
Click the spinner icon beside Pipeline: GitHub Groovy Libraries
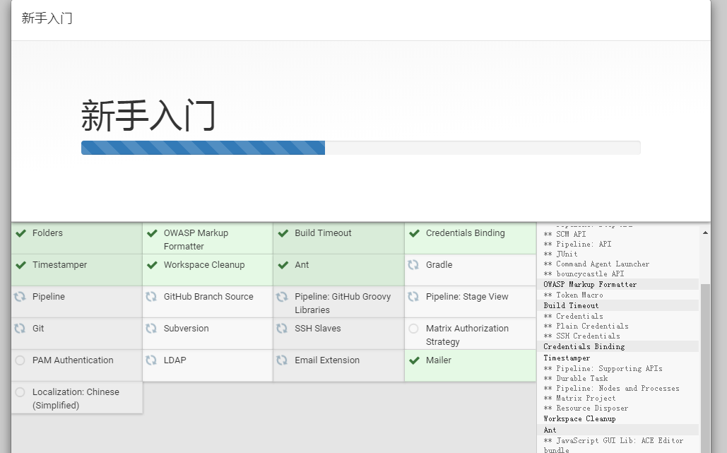pos(282,297)
